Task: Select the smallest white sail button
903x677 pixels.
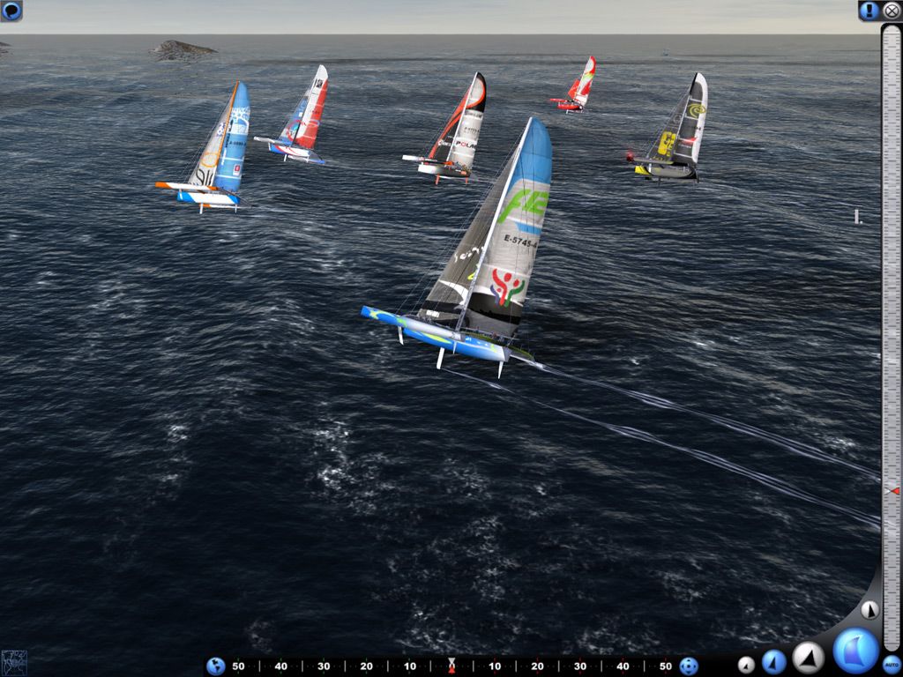Action: pos(746,665)
